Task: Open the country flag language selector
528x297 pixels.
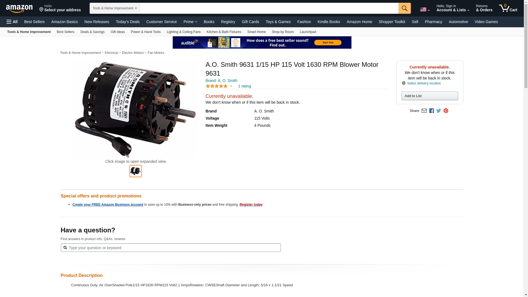Action: coord(425,10)
